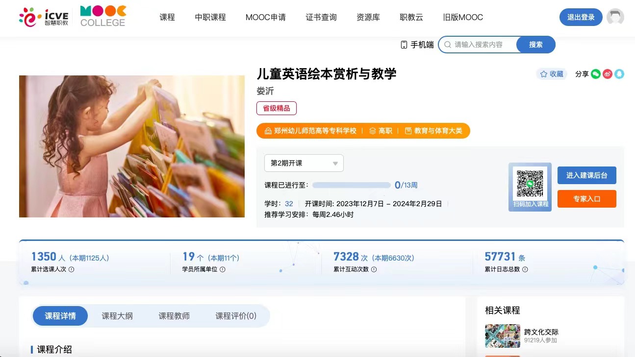Share course via WeChat icon

coord(596,74)
